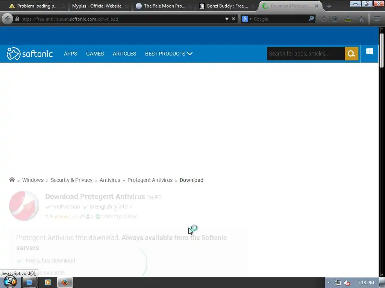Click the 5:13 PM clock
The image size is (385, 288).
coord(366,283)
